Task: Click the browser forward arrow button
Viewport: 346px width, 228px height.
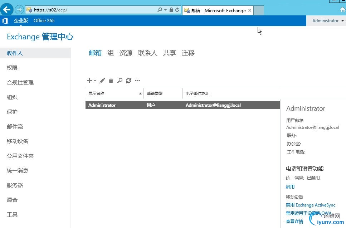Action: pyautogui.click(x=19, y=10)
